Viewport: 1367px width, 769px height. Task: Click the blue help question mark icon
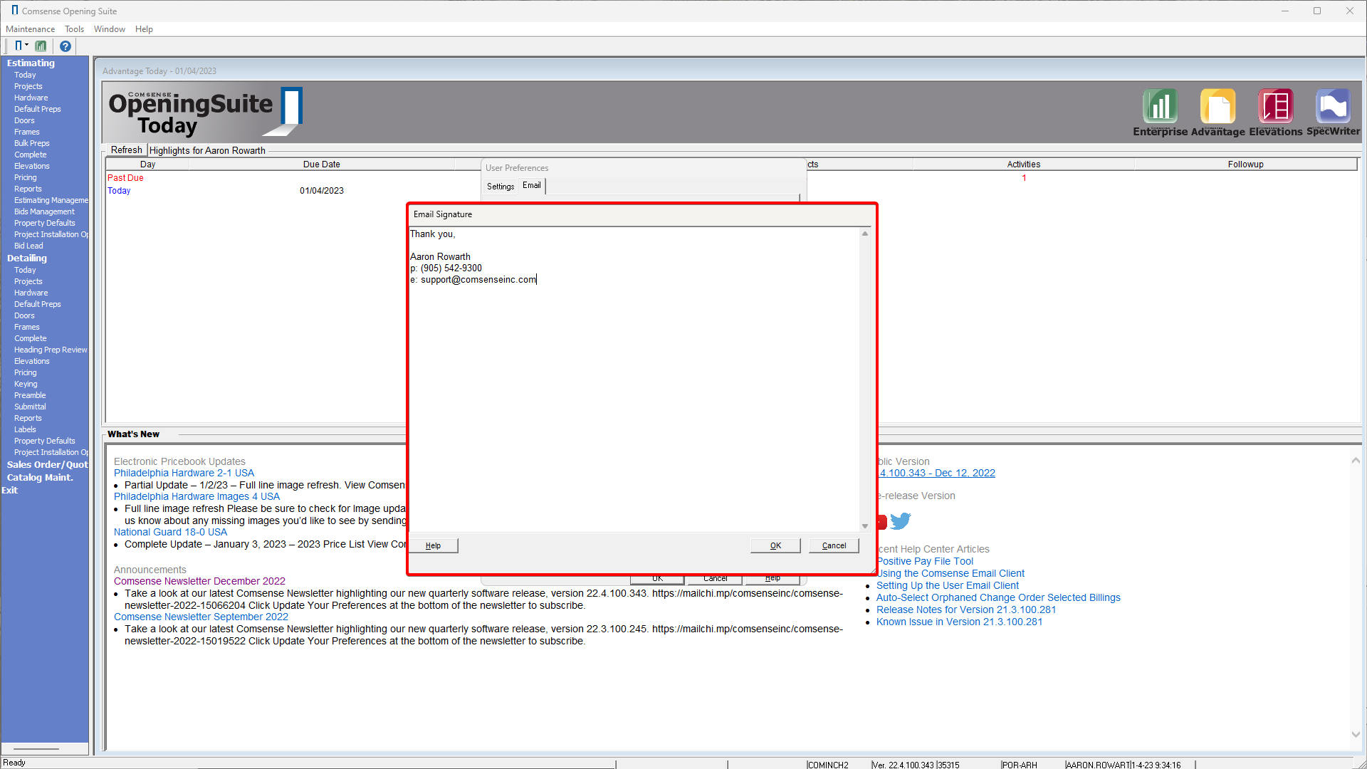tap(65, 46)
